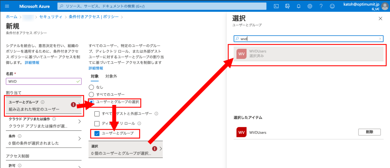
Task: Focus the wvd search box in selection panel
Action: [x=308, y=39]
